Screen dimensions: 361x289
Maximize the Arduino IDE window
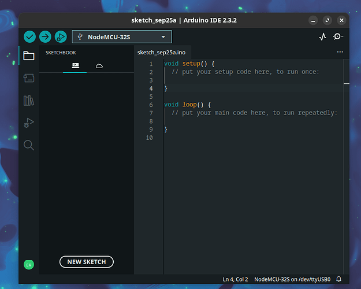[x=327, y=20]
